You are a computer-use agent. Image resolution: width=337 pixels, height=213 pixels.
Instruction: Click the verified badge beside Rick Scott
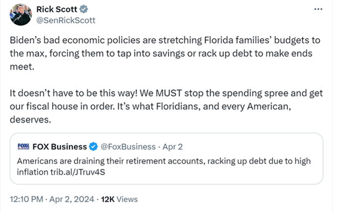click(83, 9)
